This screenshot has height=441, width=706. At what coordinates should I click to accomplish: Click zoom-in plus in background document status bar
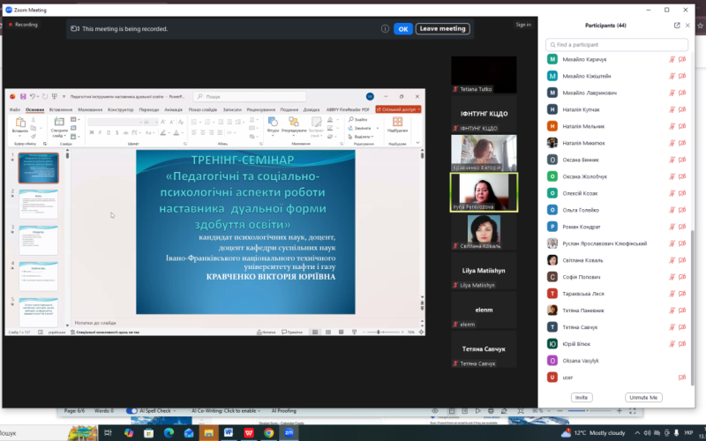(x=620, y=411)
